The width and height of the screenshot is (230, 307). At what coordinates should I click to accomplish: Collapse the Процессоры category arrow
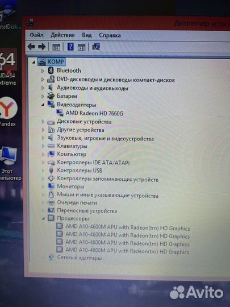[43, 218]
